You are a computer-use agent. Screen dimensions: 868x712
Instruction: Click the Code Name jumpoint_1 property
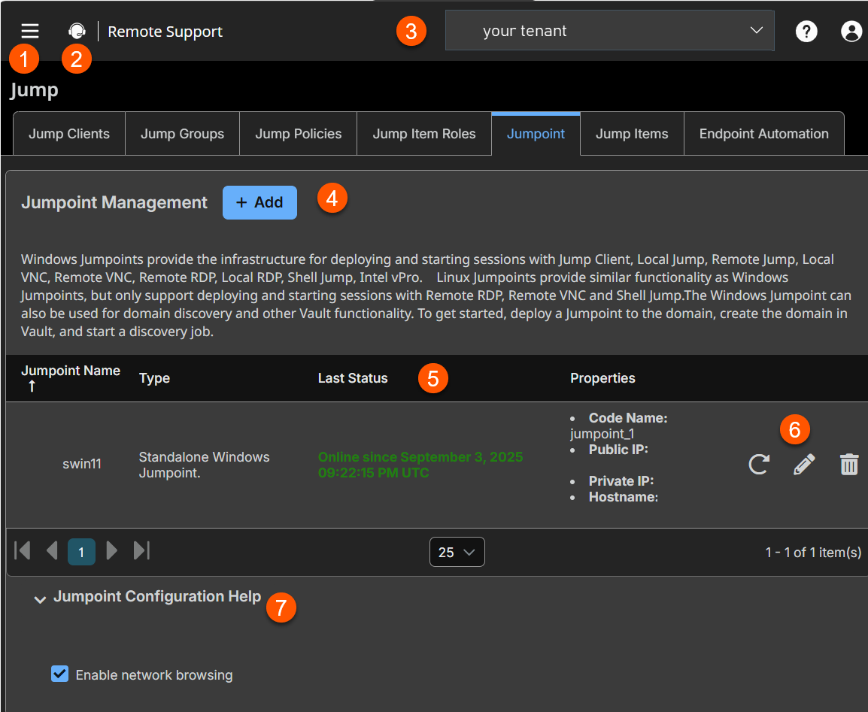619,426
